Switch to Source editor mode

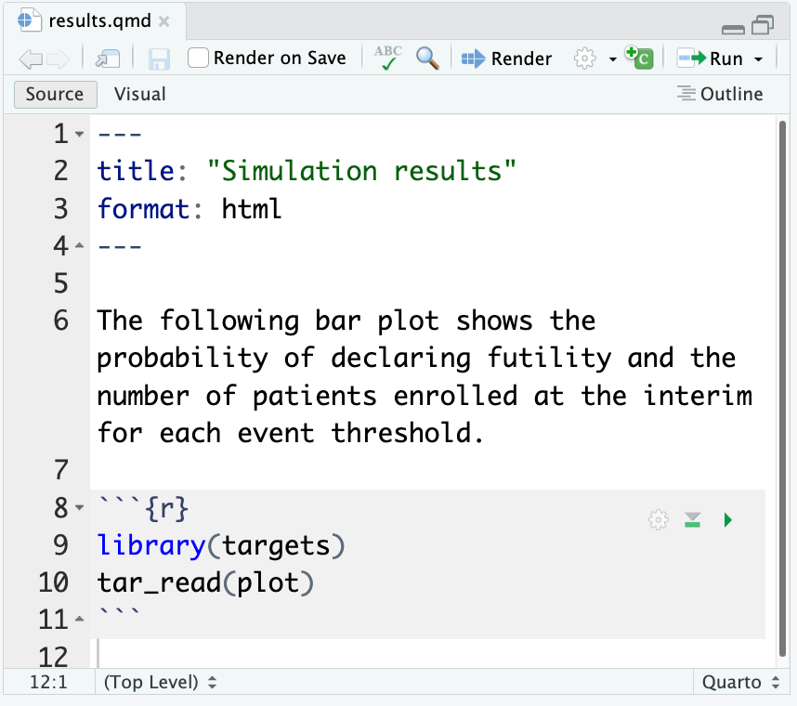tap(55, 95)
